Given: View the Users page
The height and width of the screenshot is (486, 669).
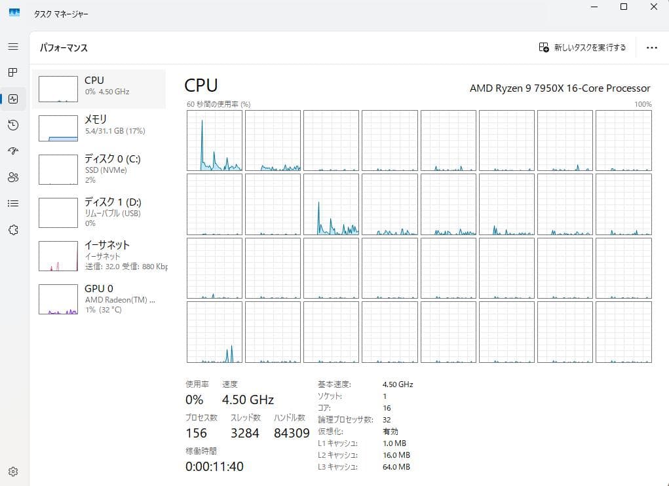Looking at the screenshot, I should click(x=13, y=177).
